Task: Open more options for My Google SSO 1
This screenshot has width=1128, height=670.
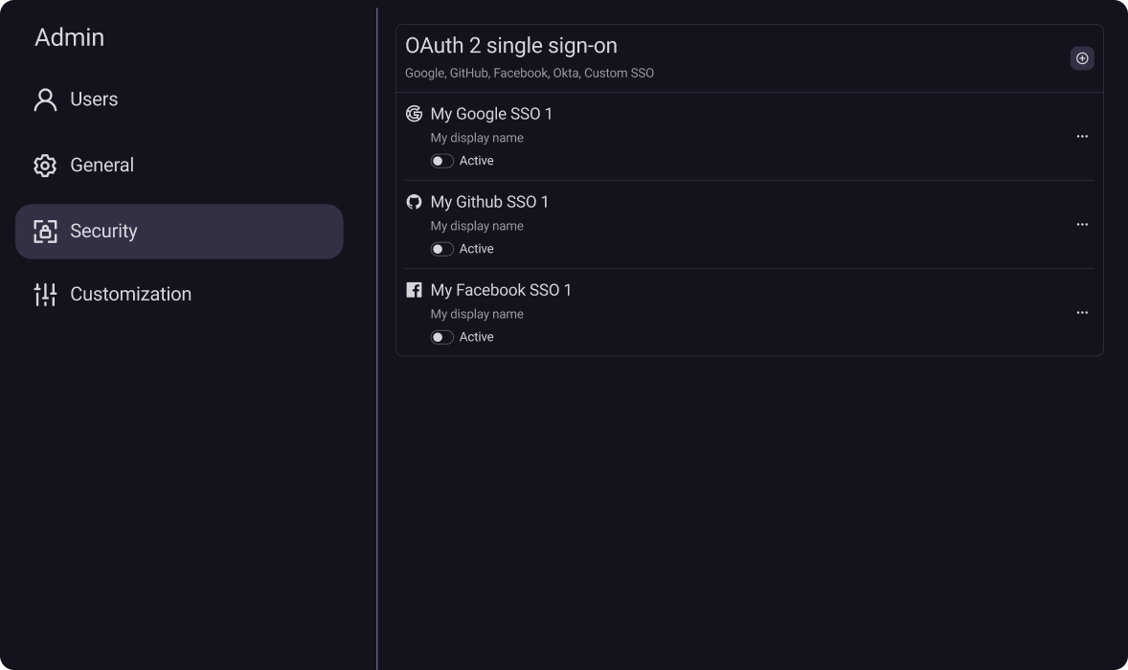Action: [1082, 137]
